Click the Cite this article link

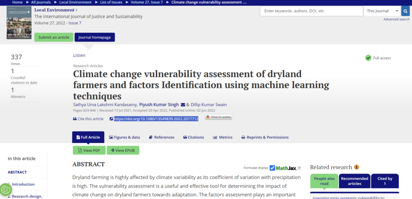point(88,119)
